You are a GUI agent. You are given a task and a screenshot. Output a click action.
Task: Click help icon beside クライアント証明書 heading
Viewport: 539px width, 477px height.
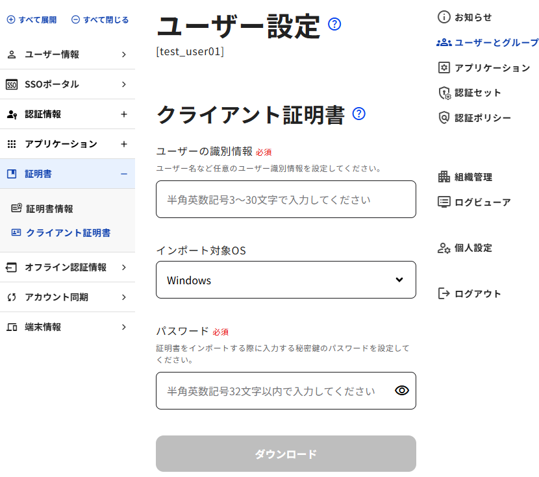[x=358, y=114]
